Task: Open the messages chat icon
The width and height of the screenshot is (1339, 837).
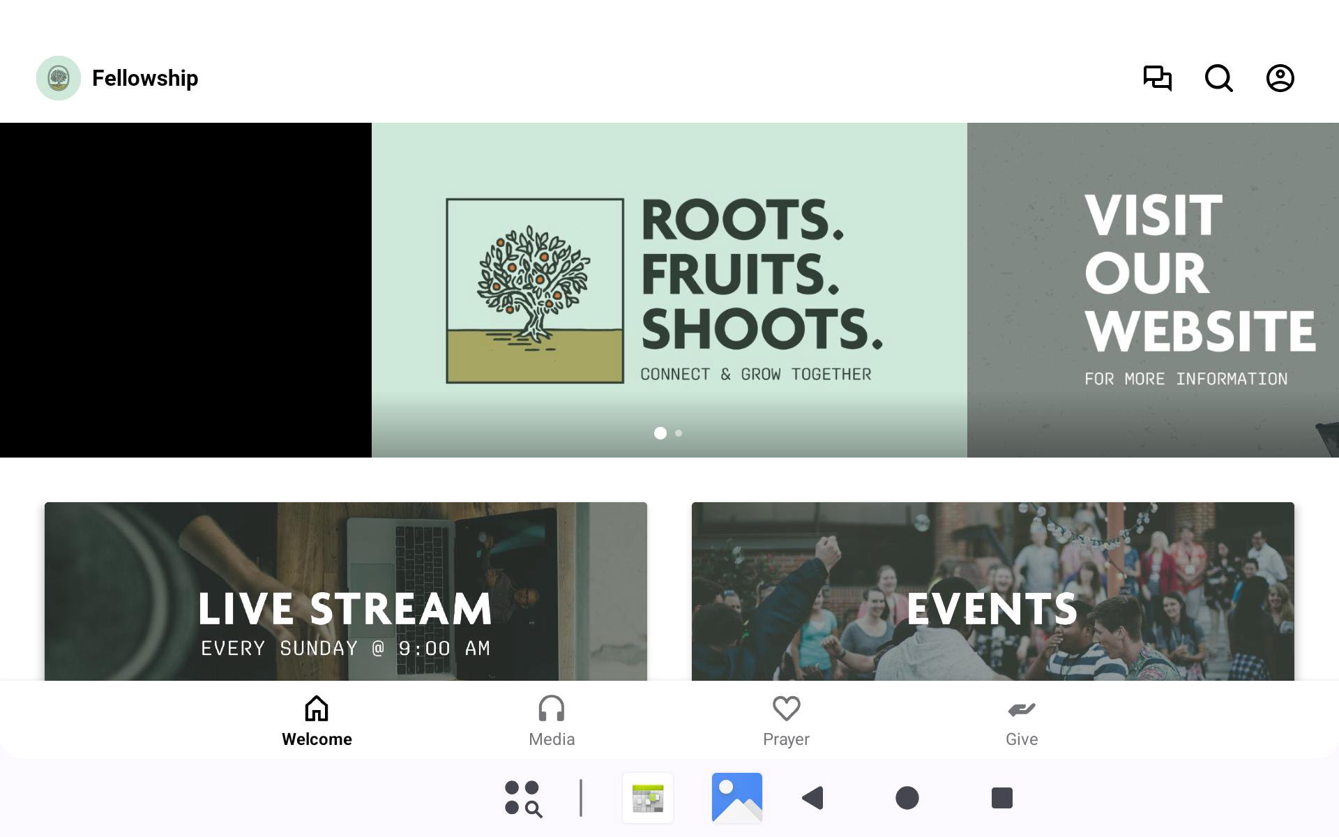Action: pyautogui.click(x=1157, y=78)
